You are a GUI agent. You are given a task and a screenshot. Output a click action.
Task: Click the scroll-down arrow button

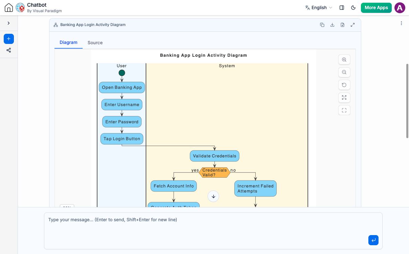click(x=213, y=196)
